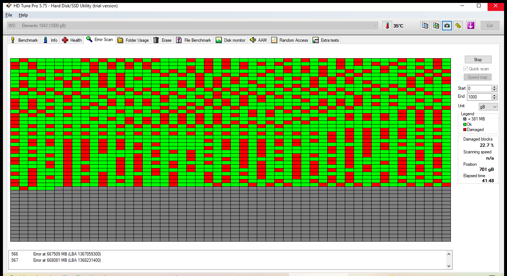Click the up arrow of the error log scrollbar
Image resolution: width=507 pixels, height=276 pixels.
[449, 254]
